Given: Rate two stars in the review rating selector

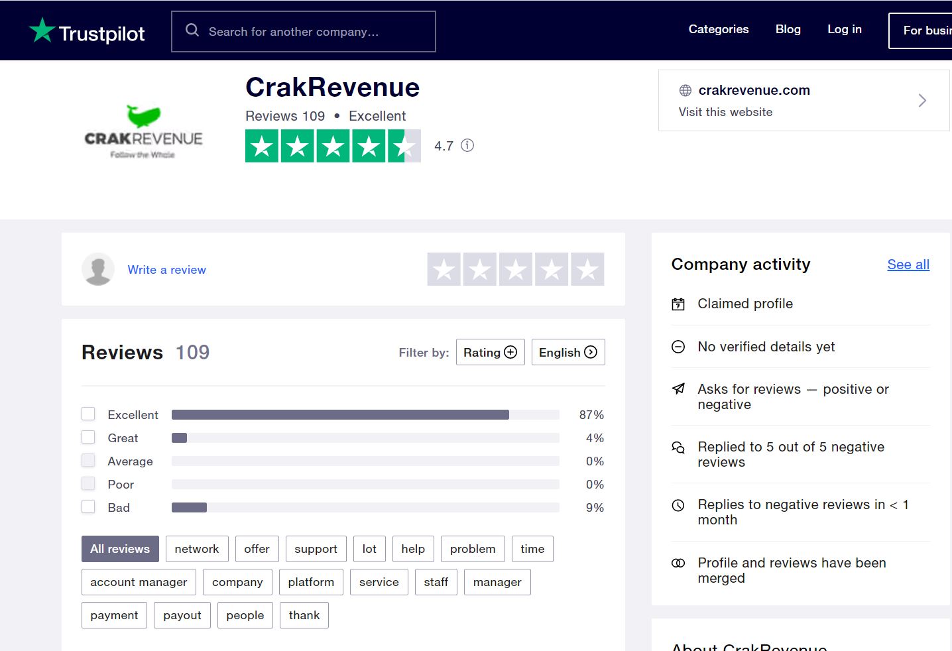Looking at the screenshot, I should (480, 269).
